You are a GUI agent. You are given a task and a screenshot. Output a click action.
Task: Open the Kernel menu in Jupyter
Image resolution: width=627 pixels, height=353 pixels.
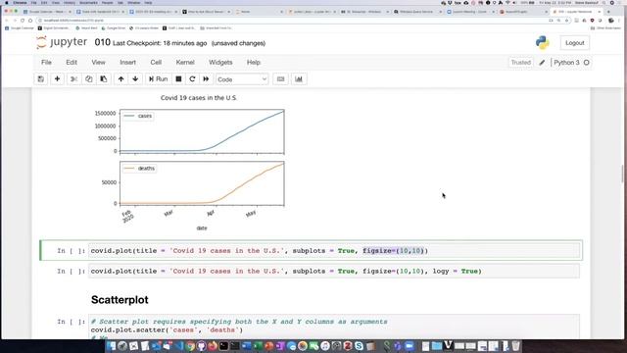[185, 63]
